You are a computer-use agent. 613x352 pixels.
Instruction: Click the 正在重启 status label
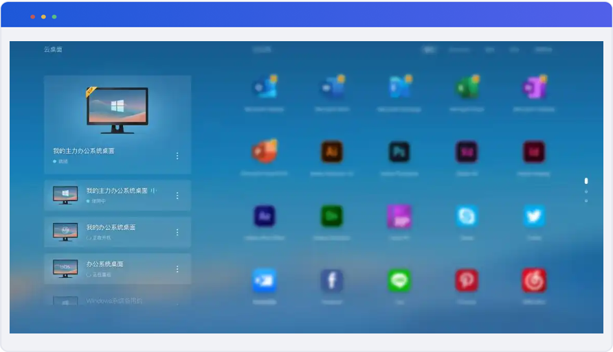(x=102, y=274)
